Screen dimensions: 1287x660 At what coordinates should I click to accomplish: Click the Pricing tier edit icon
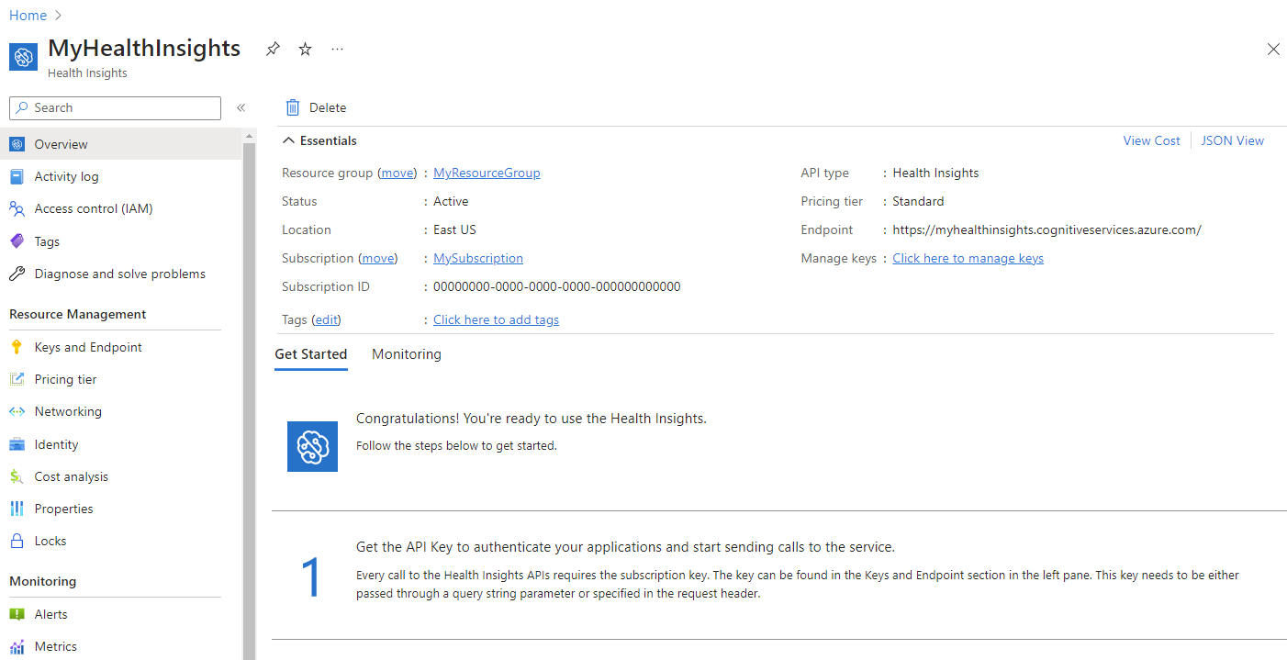point(17,379)
